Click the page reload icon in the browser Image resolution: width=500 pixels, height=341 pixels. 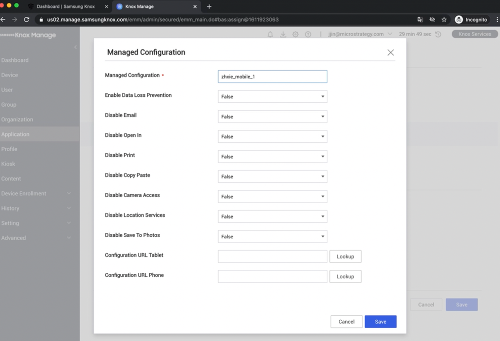click(x=27, y=19)
